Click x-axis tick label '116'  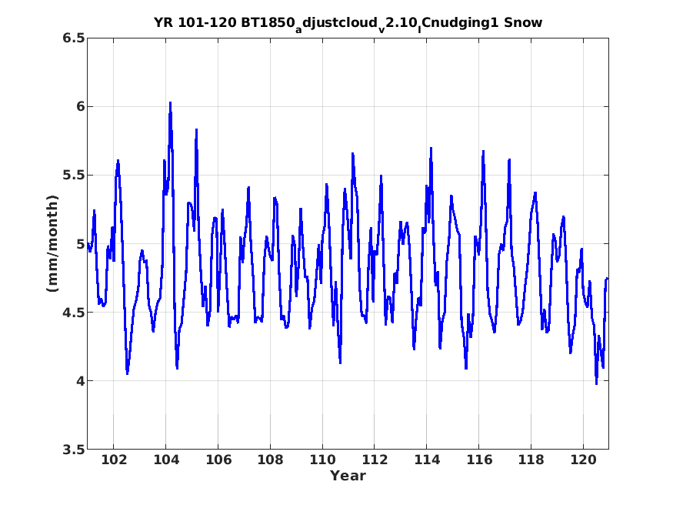tap(479, 460)
